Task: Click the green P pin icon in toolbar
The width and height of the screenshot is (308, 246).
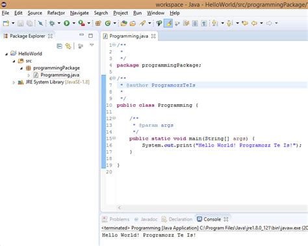Action: pos(159,23)
